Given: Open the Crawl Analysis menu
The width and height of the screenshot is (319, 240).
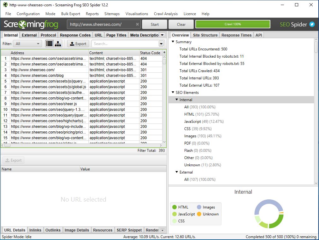Looking at the screenshot, I should click(x=166, y=14).
